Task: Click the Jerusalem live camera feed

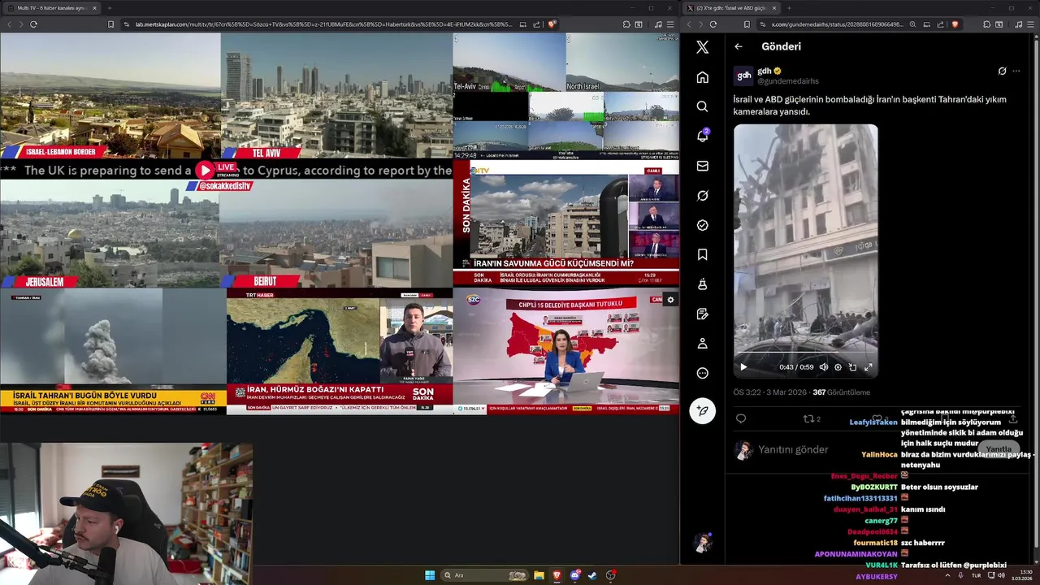Action: point(110,234)
